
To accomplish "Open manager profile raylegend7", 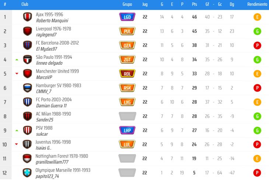I will (46, 35).
